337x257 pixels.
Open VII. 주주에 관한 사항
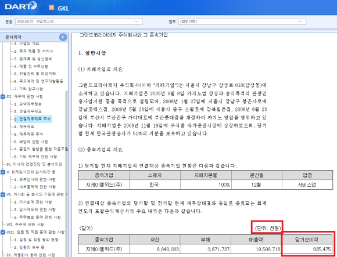tap(25, 225)
